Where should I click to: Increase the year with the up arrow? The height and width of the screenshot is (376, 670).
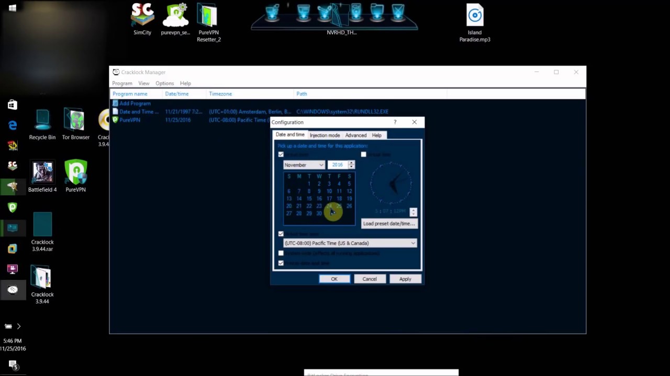click(351, 162)
